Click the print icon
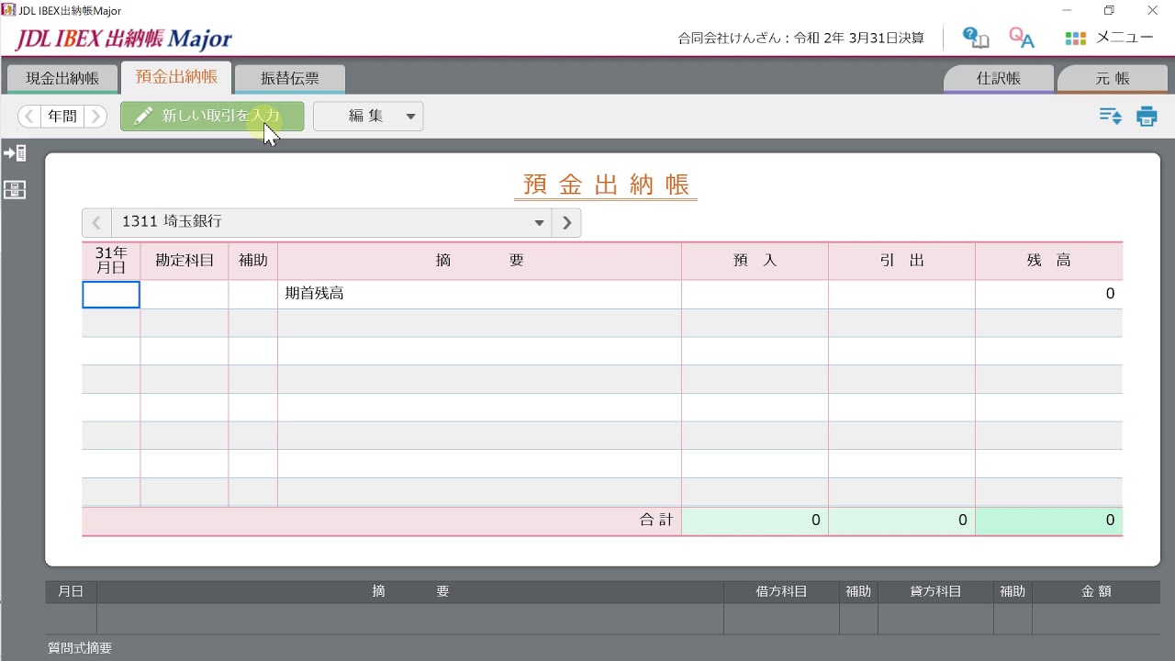The height and width of the screenshot is (661, 1175). (1147, 117)
